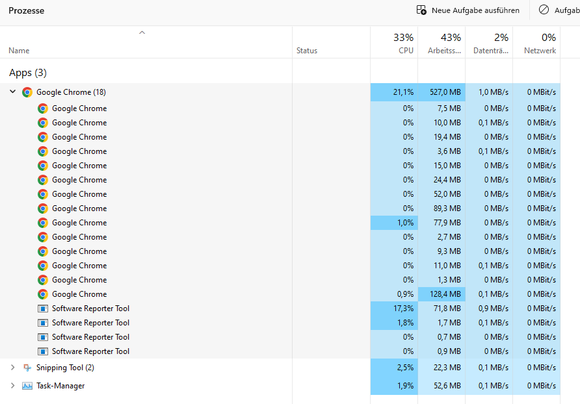Select Chrome icon of the 128,4 MB process

click(x=43, y=294)
